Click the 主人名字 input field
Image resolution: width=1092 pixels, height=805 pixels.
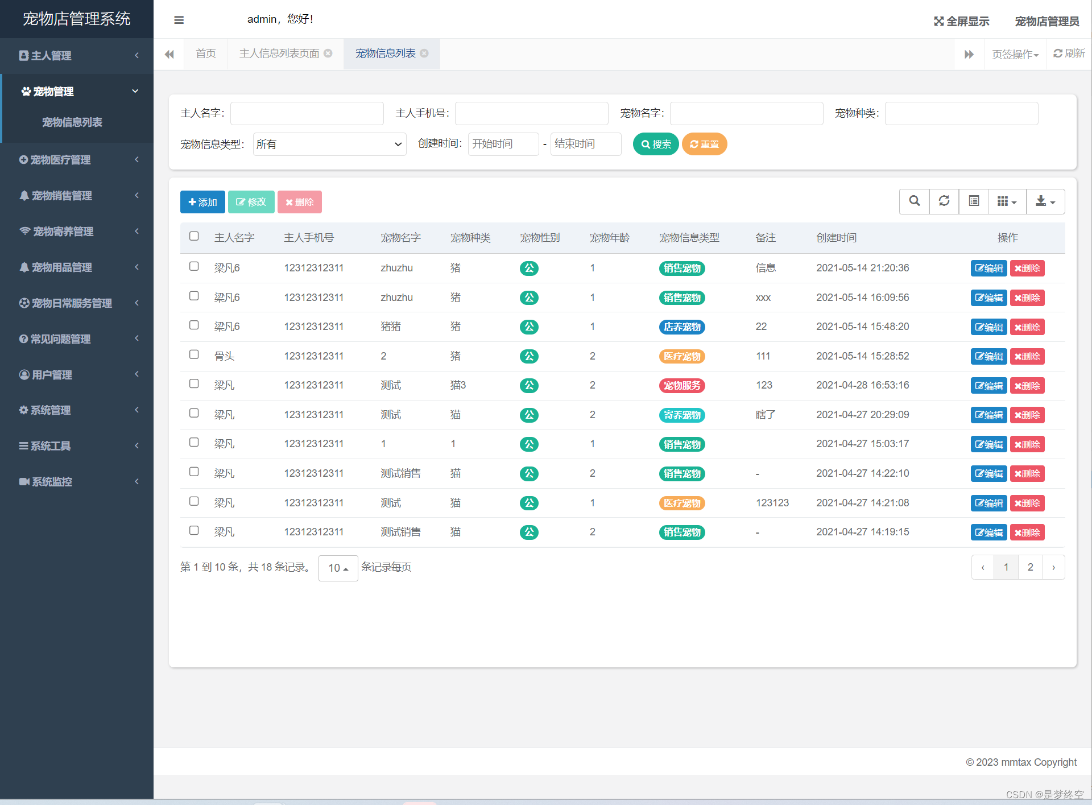pyautogui.click(x=307, y=113)
